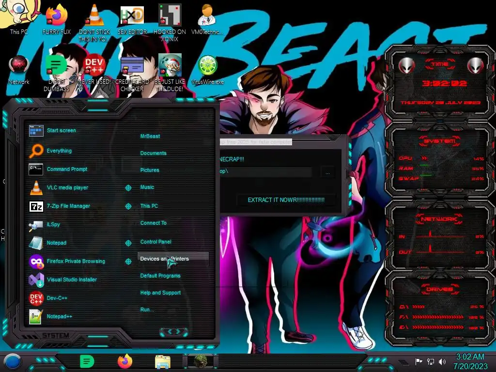The width and height of the screenshot is (496, 372).
Task: Click the Action Center flag tray icon
Action: (x=418, y=361)
